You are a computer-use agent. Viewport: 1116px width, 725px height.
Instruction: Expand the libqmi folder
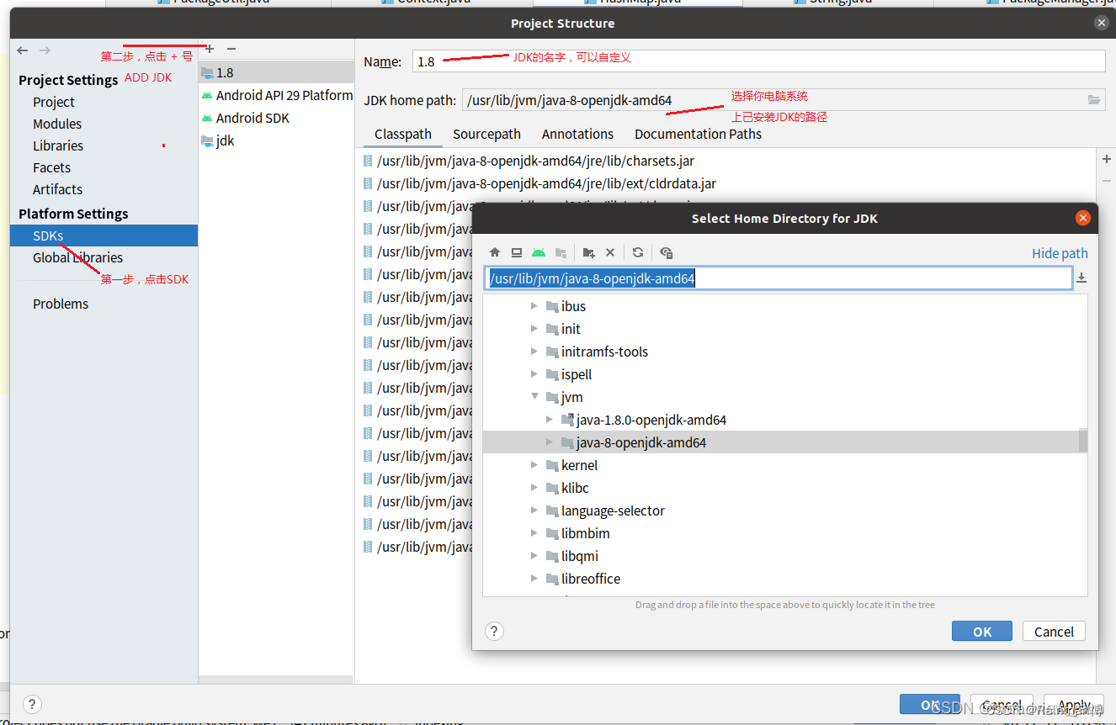tap(534, 556)
